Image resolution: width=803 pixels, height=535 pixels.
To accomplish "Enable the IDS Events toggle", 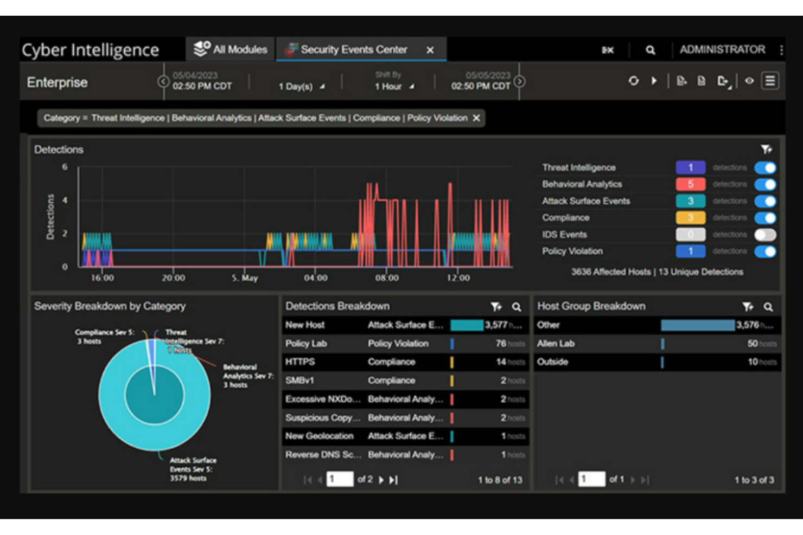I will (x=766, y=234).
